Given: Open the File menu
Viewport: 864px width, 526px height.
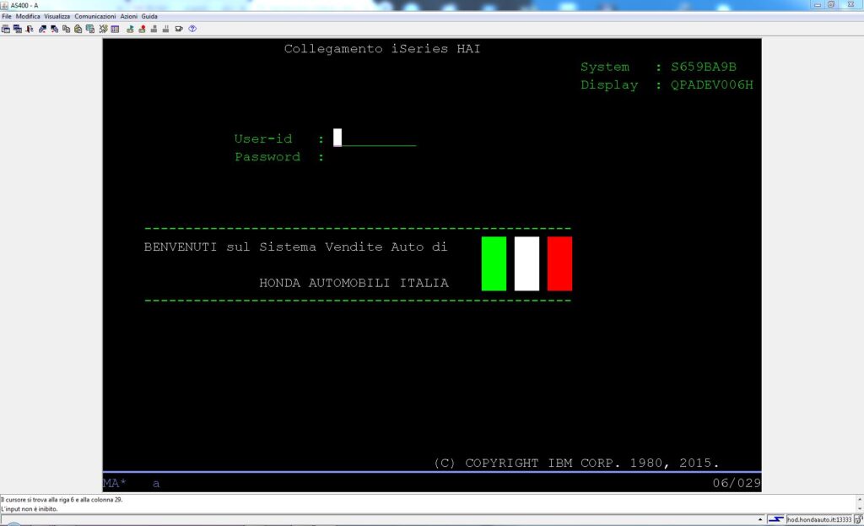Looking at the screenshot, I should (7, 17).
